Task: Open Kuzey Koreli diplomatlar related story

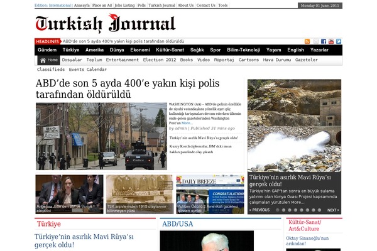Action: coord(200,149)
